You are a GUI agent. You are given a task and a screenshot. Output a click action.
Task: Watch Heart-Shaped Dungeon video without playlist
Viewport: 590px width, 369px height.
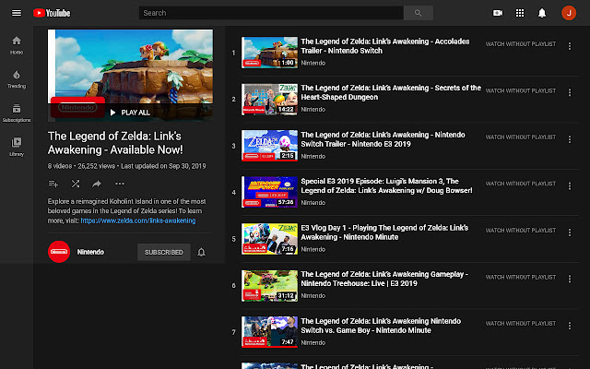[520, 90]
